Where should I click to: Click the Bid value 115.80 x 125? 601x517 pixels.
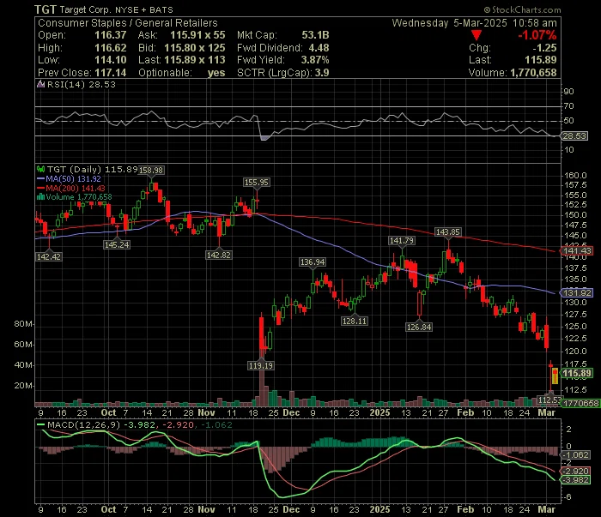point(195,48)
